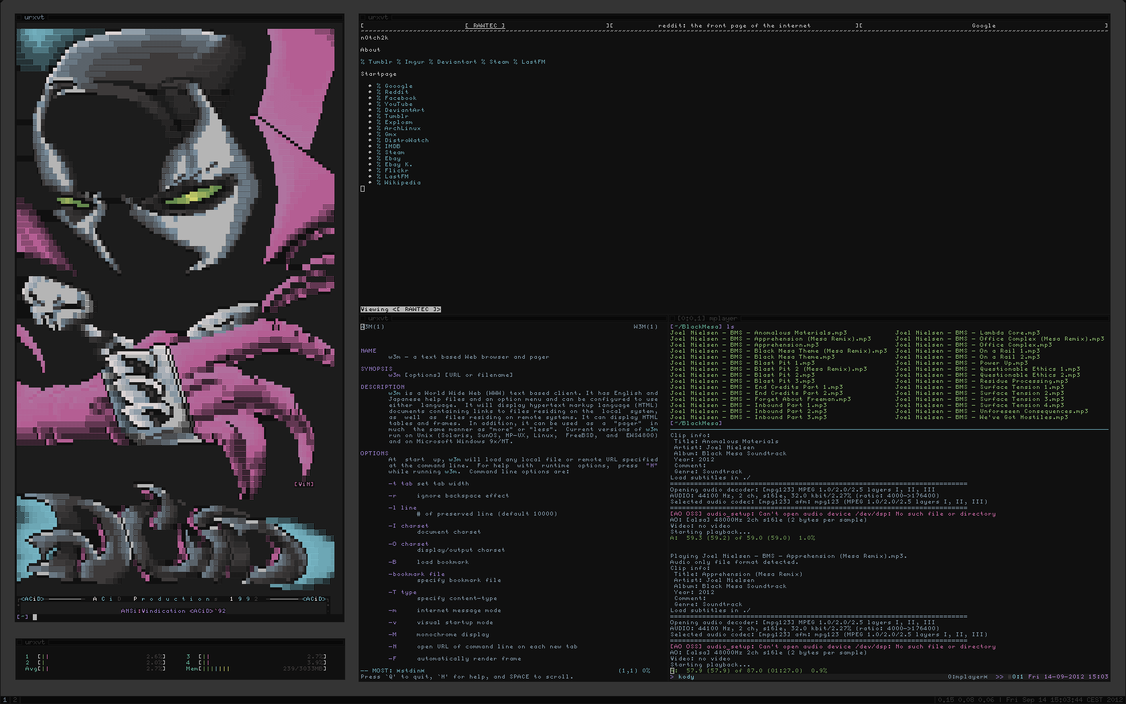Image resolution: width=1126 pixels, height=704 pixels.
Task: Click the 'Black Mesa Theme.mp3' file name
Action: (794, 357)
